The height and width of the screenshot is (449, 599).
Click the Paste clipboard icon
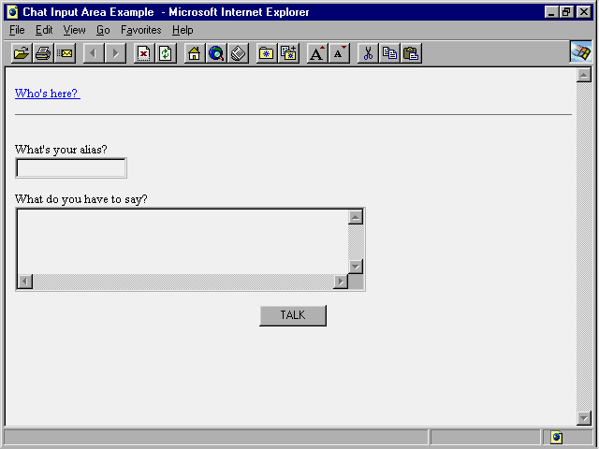point(411,53)
